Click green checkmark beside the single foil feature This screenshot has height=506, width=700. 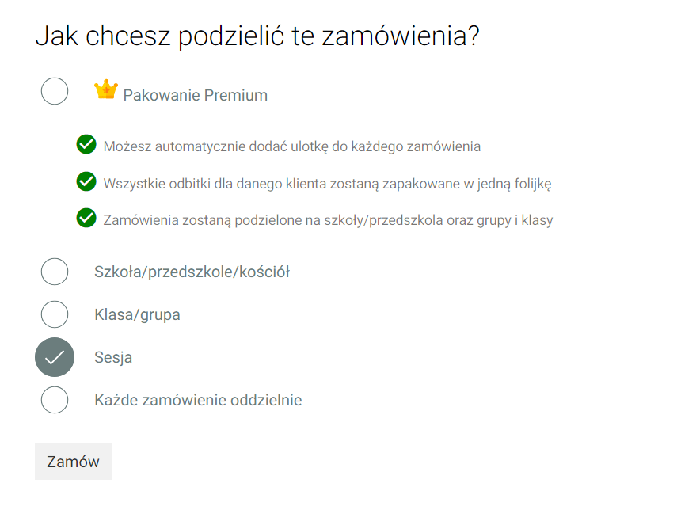coord(86,182)
